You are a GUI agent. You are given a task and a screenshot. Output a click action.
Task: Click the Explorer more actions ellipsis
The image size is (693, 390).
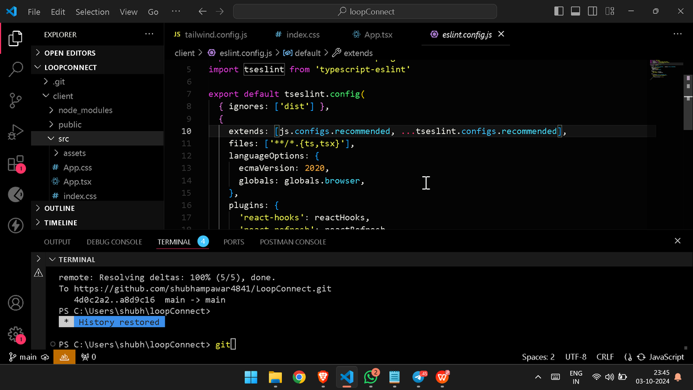(x=150, y=35)
